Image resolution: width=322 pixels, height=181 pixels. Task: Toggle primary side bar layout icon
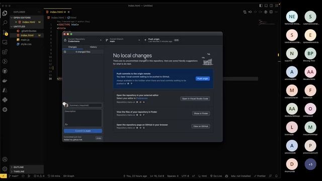pyautogui.click(x=261, y=6)
